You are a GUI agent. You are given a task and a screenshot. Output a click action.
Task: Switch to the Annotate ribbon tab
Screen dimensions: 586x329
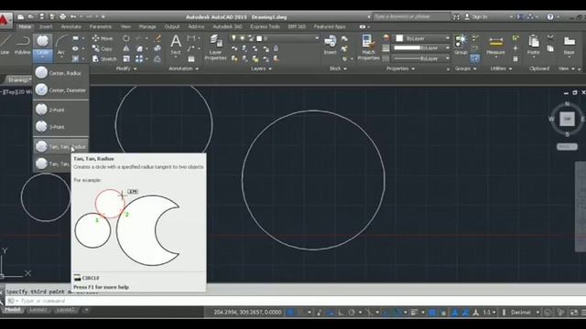(x=71, y=27)
